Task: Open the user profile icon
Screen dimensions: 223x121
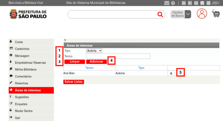Action: coord(202,14)
